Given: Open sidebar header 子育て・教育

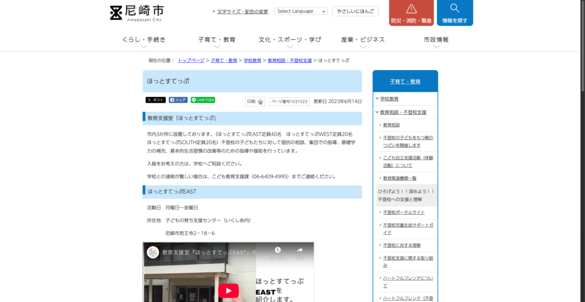Looking at the screenshot, I should (405, 81).
